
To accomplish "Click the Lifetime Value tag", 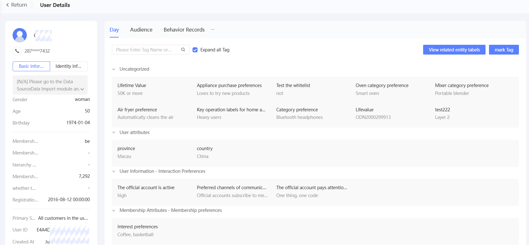I will point(132,85).
